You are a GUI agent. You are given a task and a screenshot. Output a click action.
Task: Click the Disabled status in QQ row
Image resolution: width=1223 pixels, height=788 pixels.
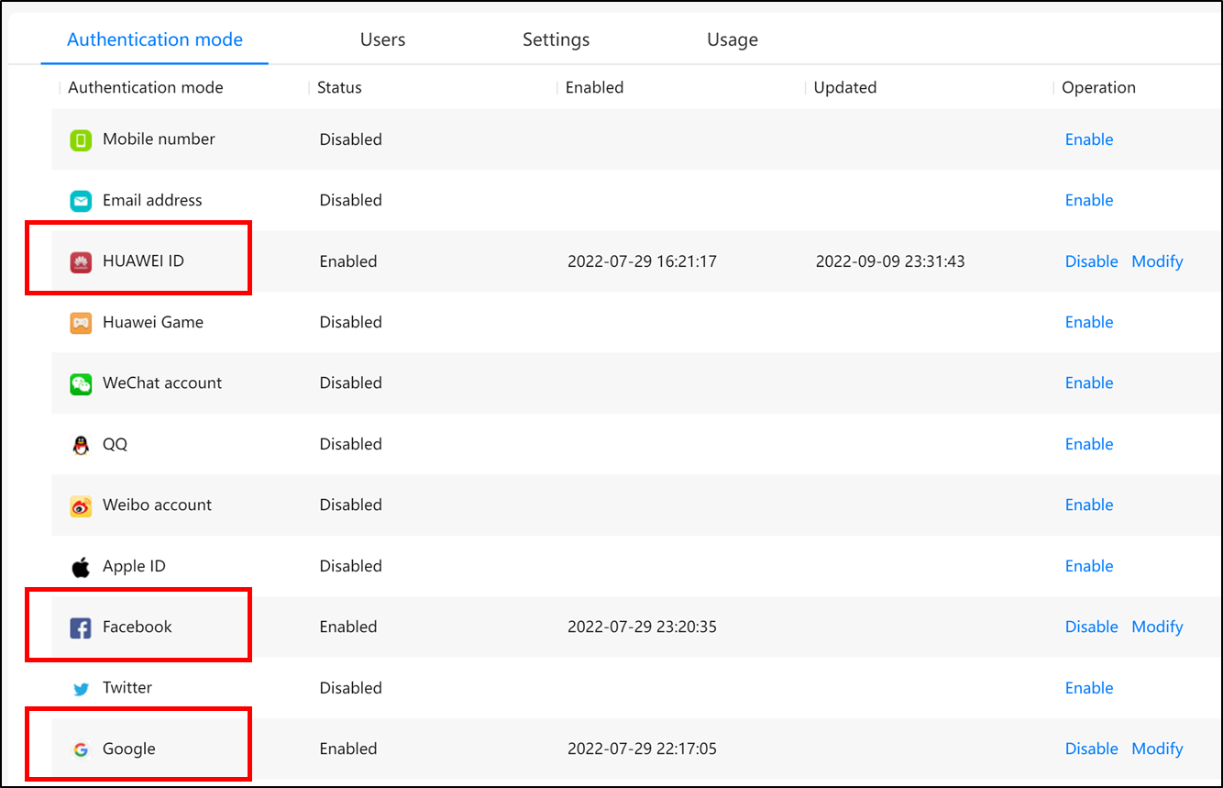coord(350,444)
